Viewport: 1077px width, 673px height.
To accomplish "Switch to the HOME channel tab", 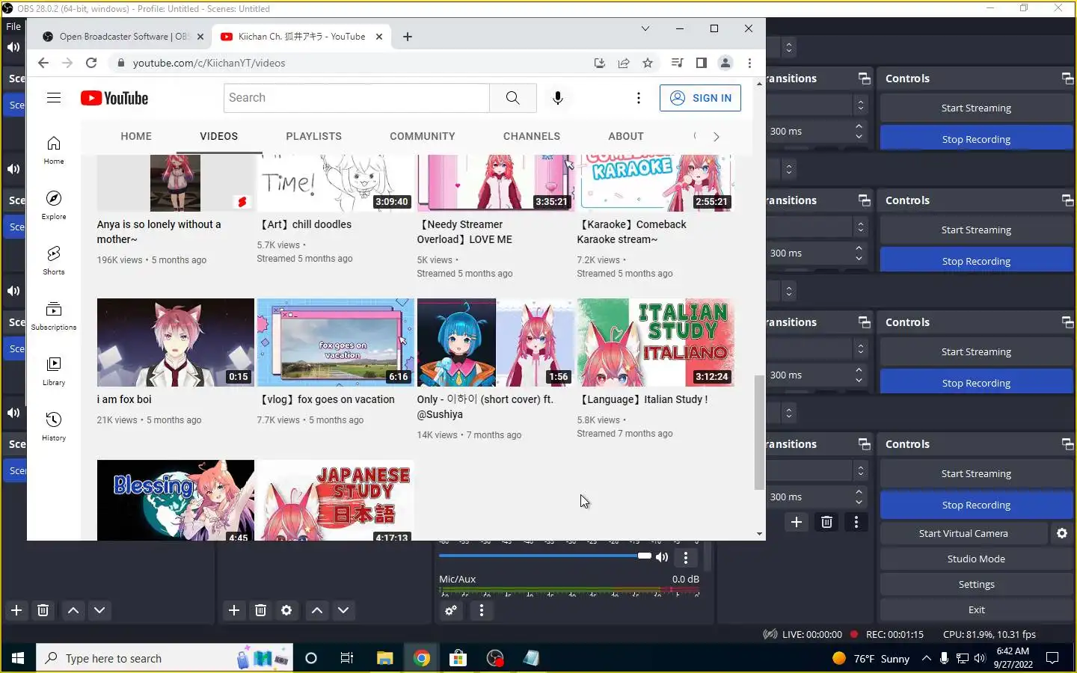I will pos(136,136).
